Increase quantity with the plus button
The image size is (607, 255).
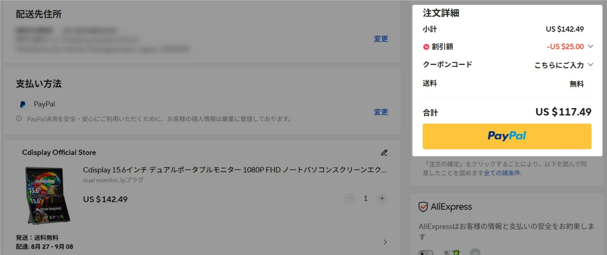(x=382, y=198)
